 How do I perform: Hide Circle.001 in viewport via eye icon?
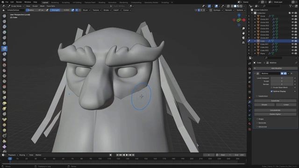292,19
